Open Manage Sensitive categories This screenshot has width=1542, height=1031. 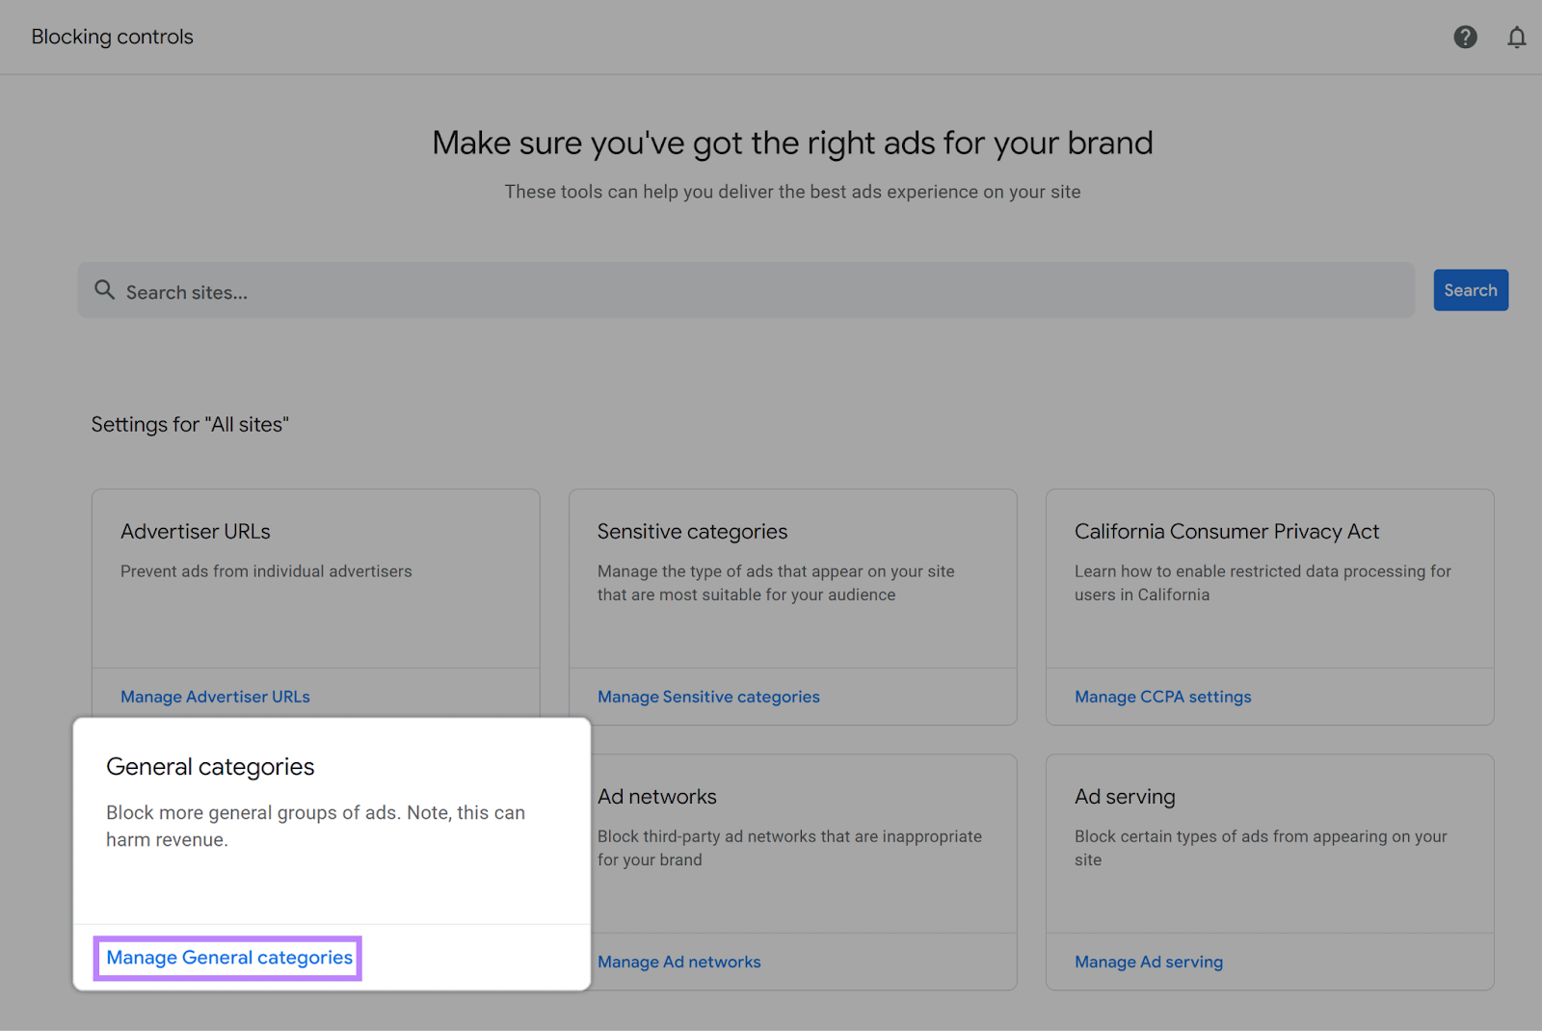click(707, 696)
